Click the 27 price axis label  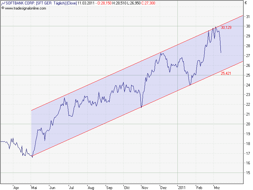[248, 56]
